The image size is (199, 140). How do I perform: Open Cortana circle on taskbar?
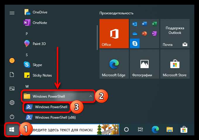126,129
